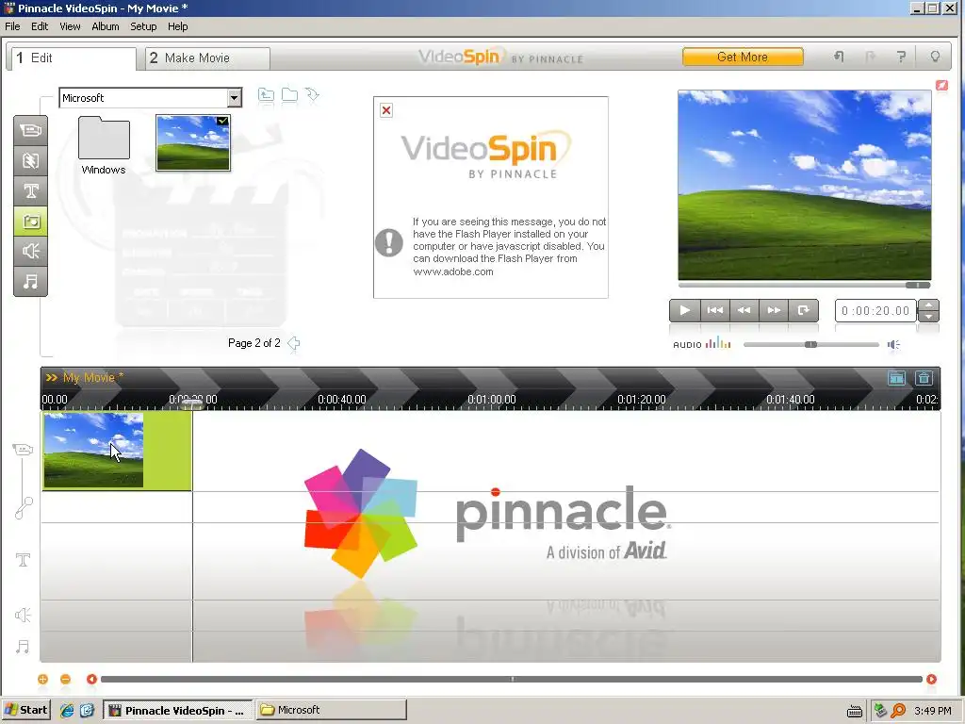Viewport: 965px width, 724px height.
Task: Click the timeline horizontal scrollbar
Action: [512, 679]
